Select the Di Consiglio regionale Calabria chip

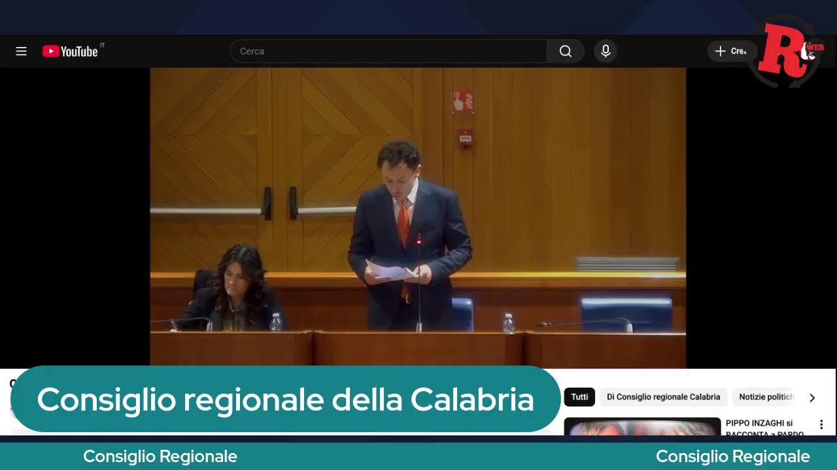coord(663,397)
